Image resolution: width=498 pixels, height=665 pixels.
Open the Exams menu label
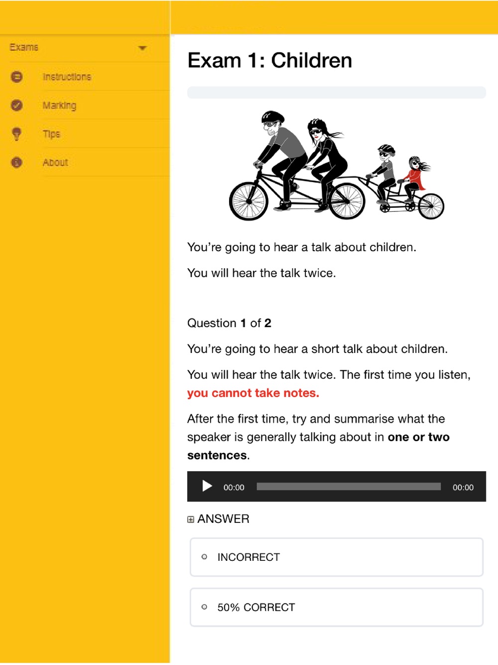[24, 47]
